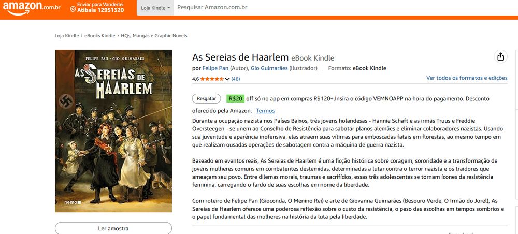Go to the eBooks Kindle breadcrumb
Image resolution: width=518 pixels, height=234 pixels.
(x=100, y=36)
